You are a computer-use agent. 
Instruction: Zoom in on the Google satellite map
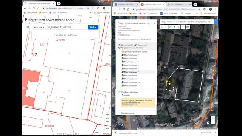coord(213,118)
